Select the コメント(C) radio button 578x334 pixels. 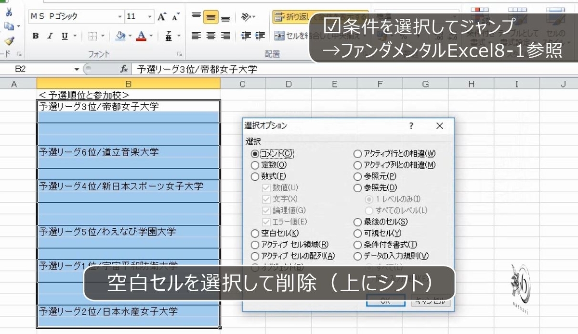[x=255, y=154]
